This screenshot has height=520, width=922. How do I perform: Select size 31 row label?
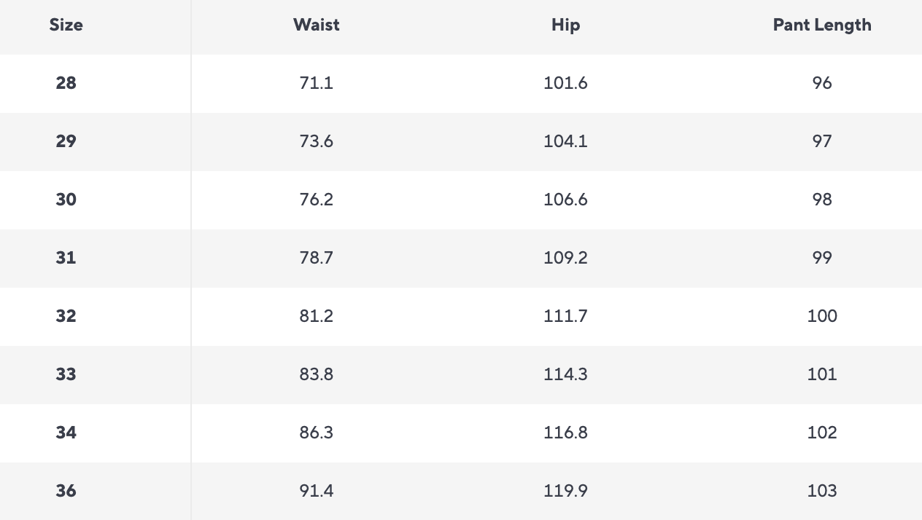pyautogui.click(x=66, y=258)
